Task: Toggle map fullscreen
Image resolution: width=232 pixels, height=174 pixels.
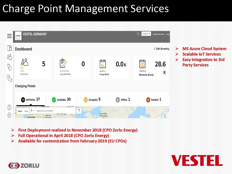Action: coord(166,110)
